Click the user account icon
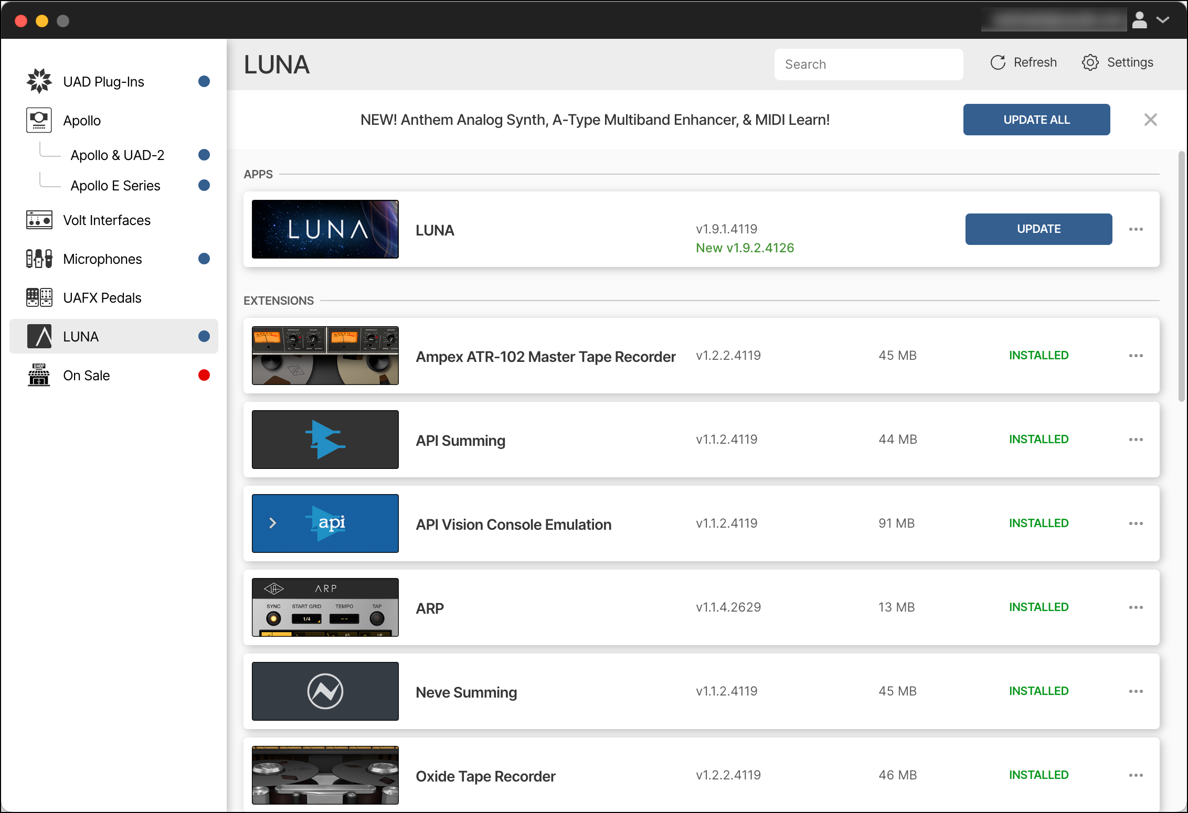Screen dimensions: 1188x813 (x=1139, y=20)
